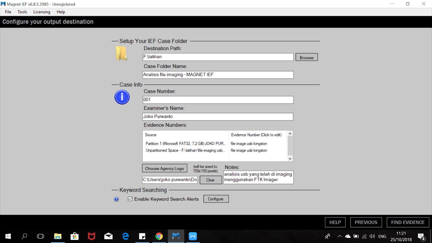
Task: Click the Notes text box
Action: tap(258, 177)
